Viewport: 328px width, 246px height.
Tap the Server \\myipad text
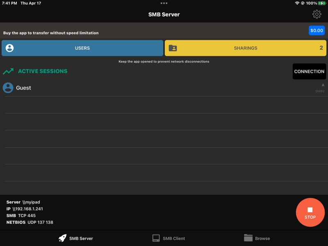tap(23, 202)
